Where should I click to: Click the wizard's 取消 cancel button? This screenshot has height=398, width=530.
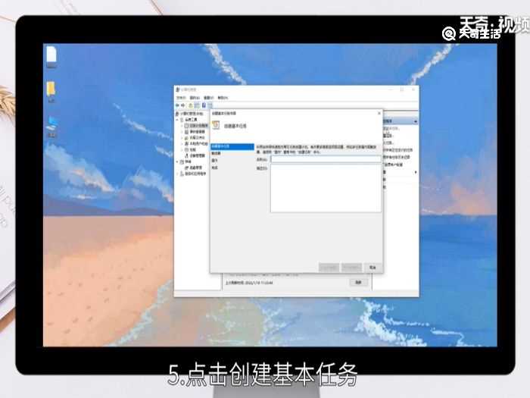click(x=373, y=268)
